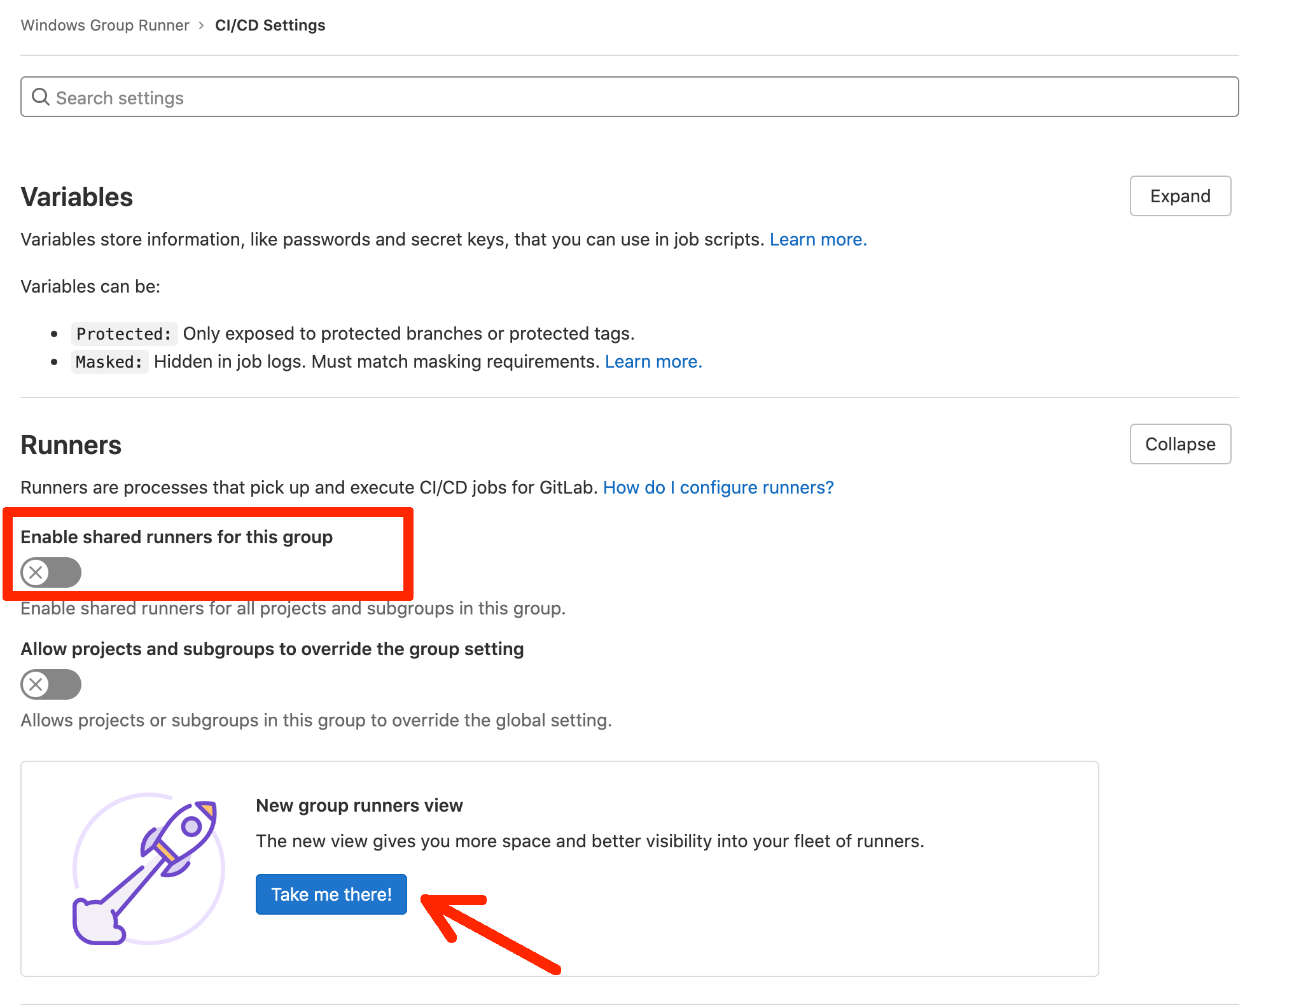Click 'Allow projects and subgroups to override' label

272,649
